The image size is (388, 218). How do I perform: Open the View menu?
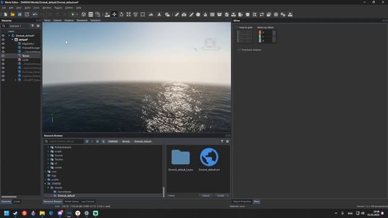pyautogui.click(x=19, y=8)
